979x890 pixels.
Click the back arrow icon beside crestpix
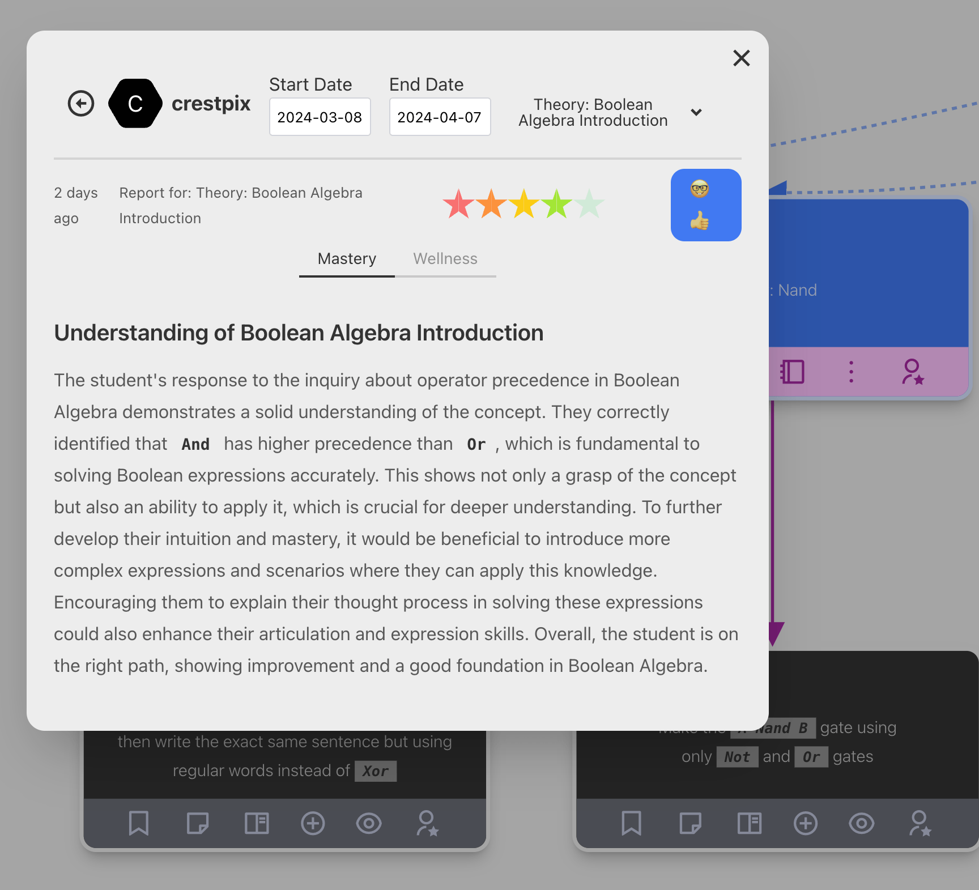point(81,104)
